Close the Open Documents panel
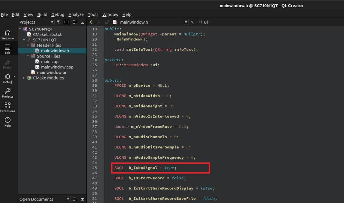The width and height of the screenshot is (344, 203). [83, 199]
